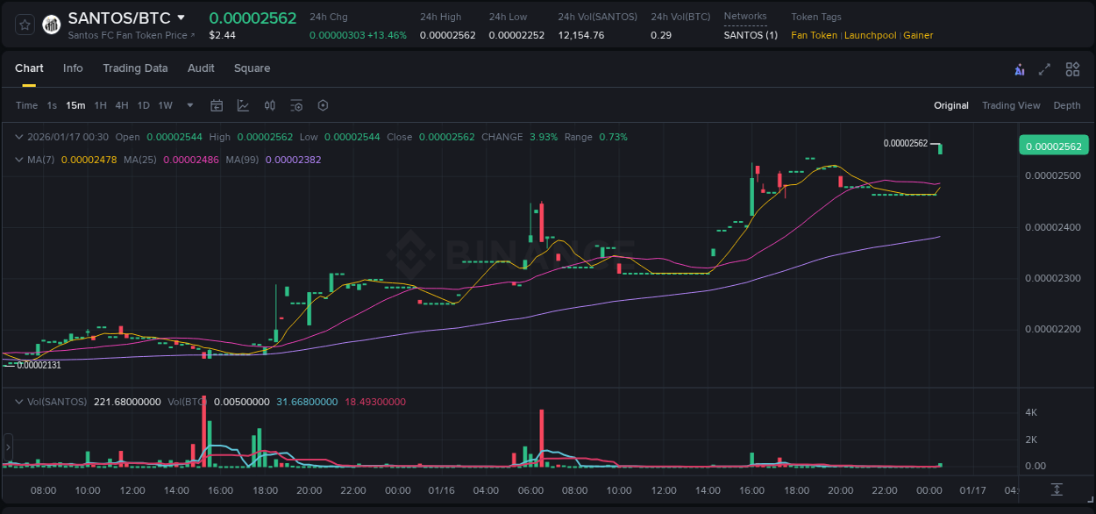Image resolution: width=1096 pixels, height=514 pixels.
Task: Open the SANTOS/BTC pair selector dropdown
Action: point(179,17)
